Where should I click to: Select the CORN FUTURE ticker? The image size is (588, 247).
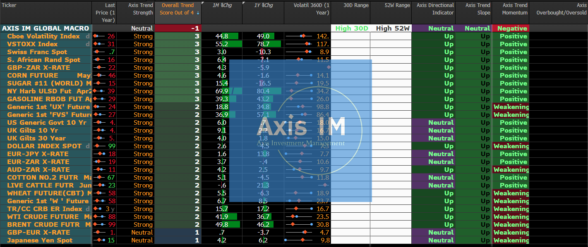(x=33, y=76)
